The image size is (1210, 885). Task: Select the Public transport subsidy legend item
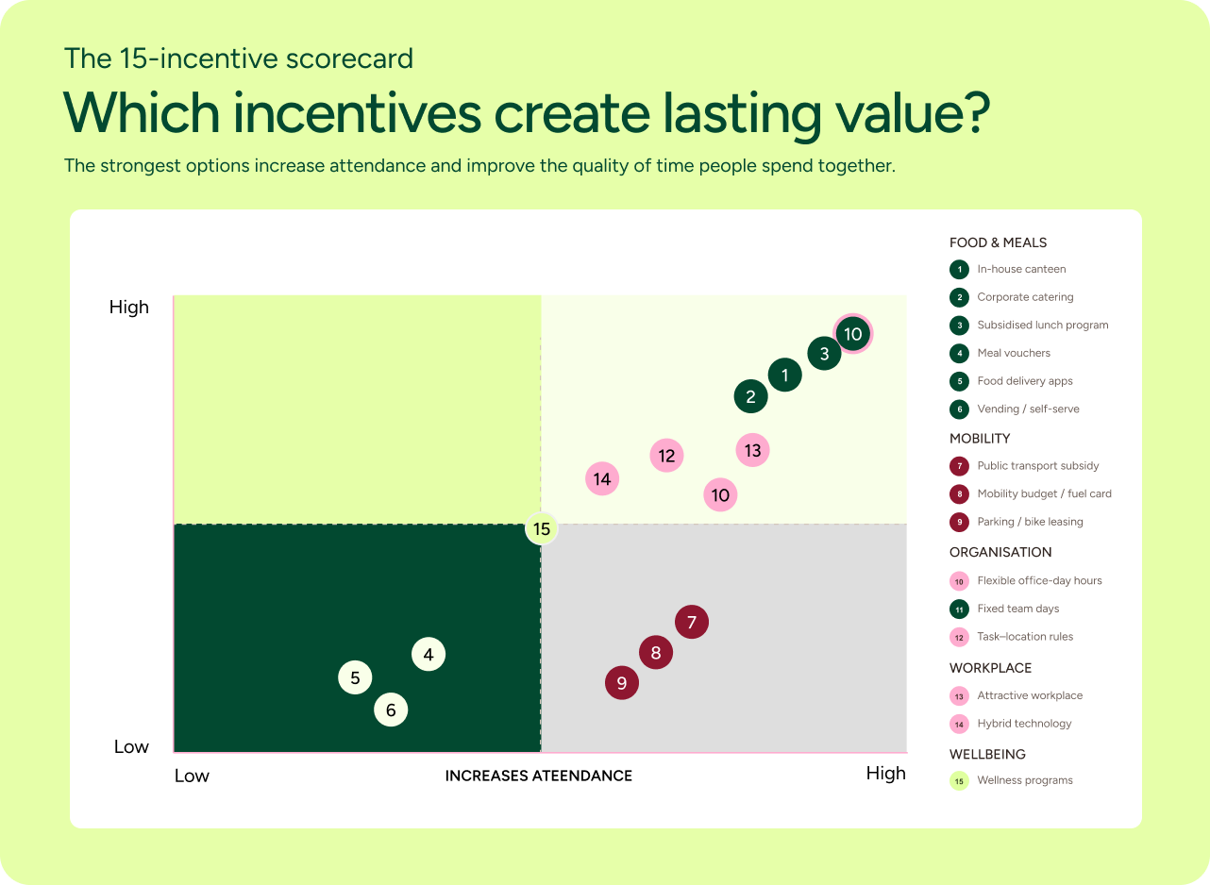click(1024, 465)
